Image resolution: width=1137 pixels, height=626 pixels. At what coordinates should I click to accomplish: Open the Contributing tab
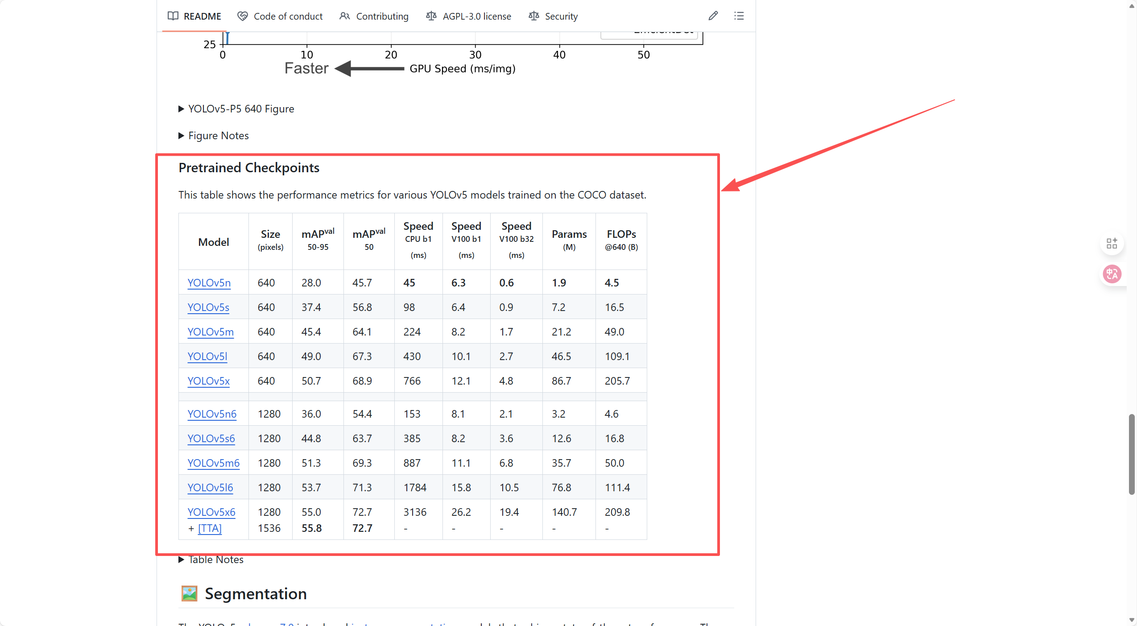point(382,16)
